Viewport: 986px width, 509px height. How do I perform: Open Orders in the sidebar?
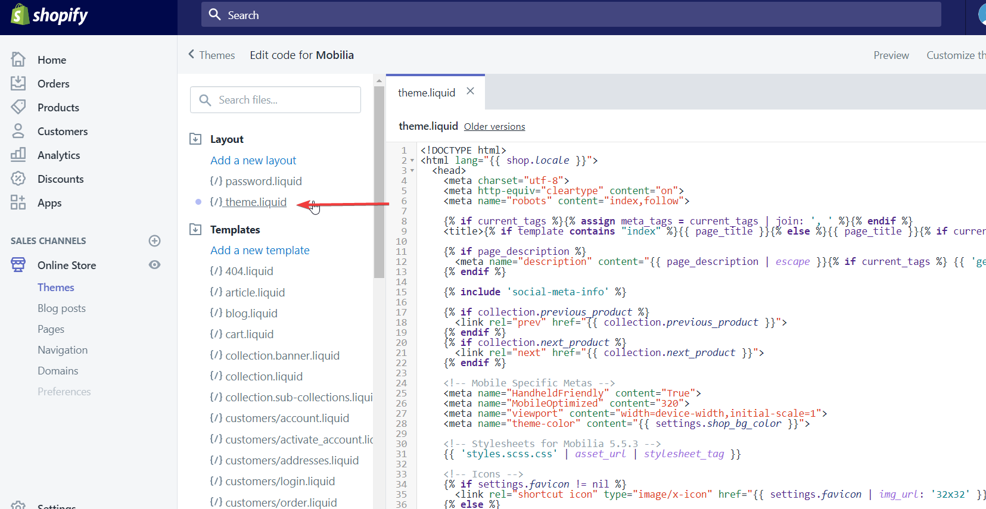[x=54, y=83]
